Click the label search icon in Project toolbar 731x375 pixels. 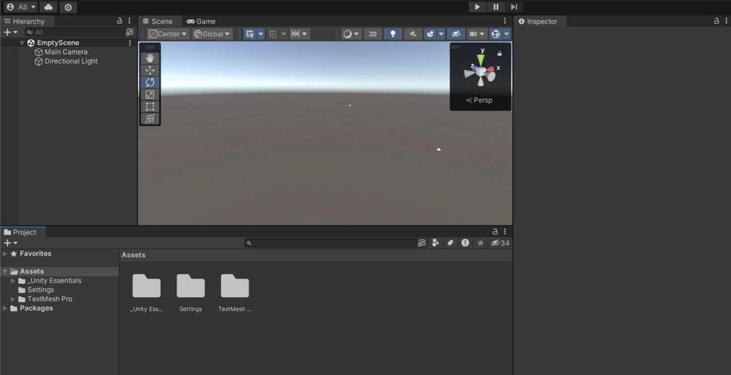(x=450, y=242)
